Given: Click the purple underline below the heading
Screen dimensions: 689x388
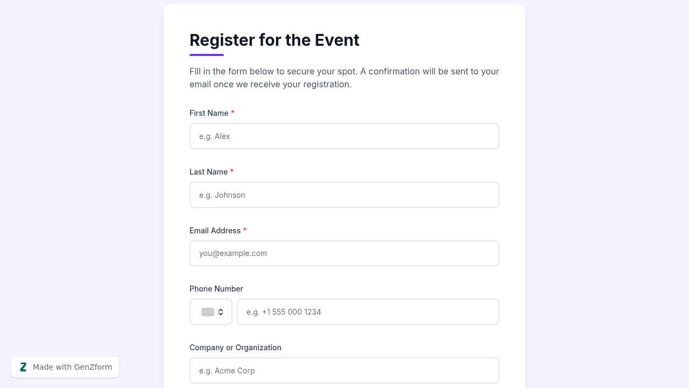Looking at the screenshot, I should [x=206, y=54].
